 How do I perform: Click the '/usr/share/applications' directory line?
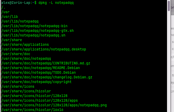pyautogui.click(x=25, y=45)
